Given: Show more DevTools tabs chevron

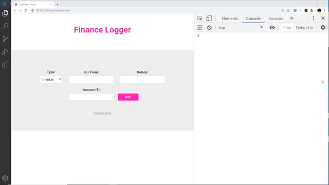Looking at the screenshot, I should (291, 18).
